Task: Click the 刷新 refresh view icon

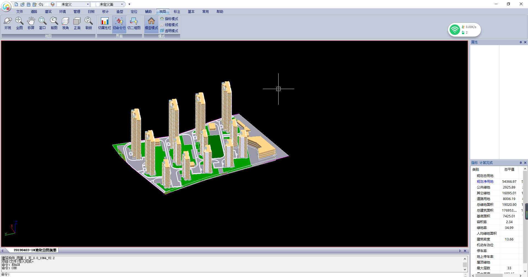Action: pyautogui.click(x=89, y=23)
